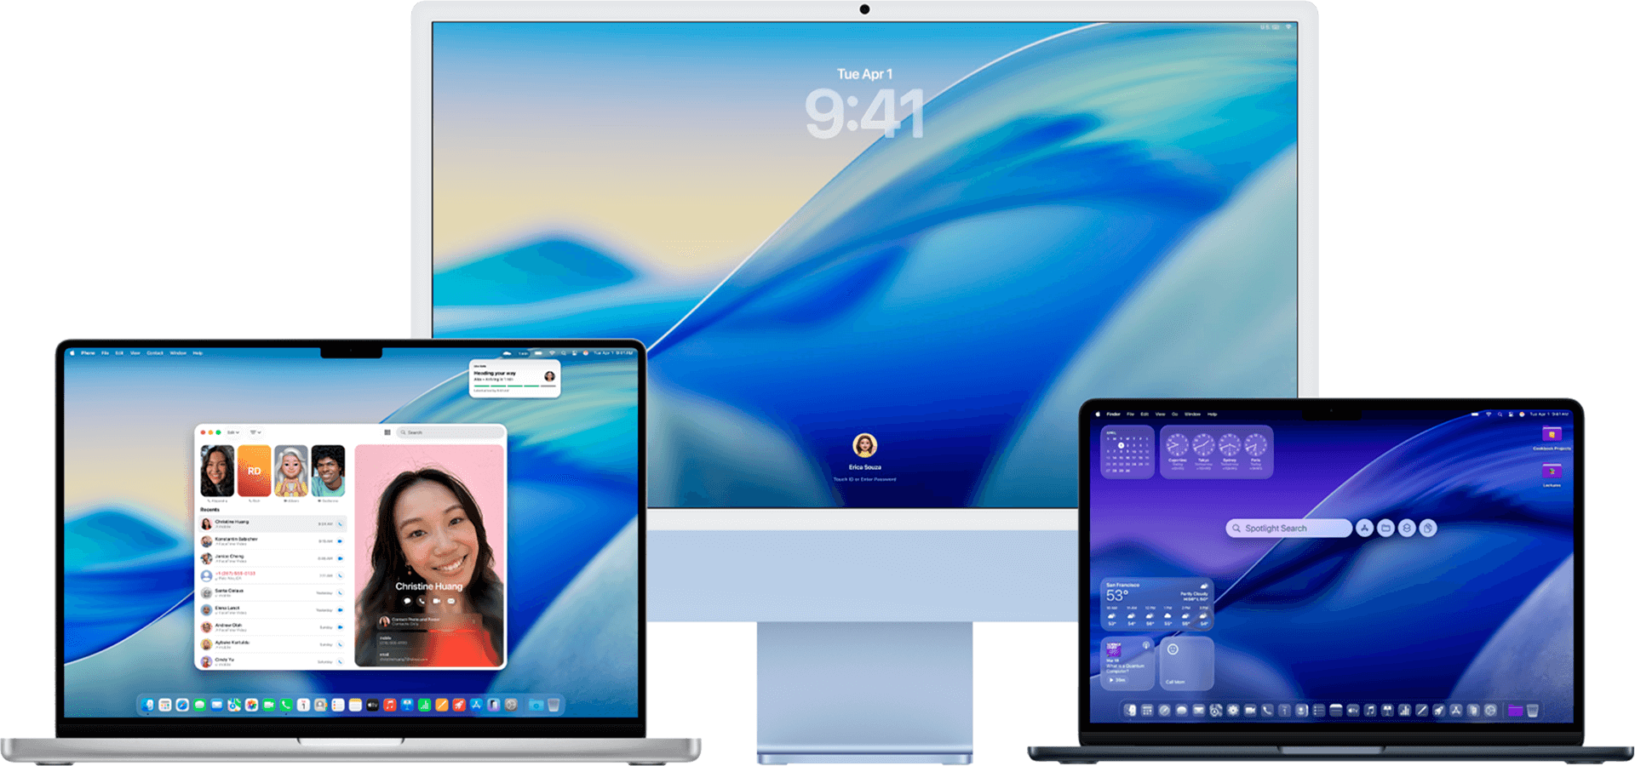Viewport: 1635px width, 766px height.
Task: Open the filter dropdown in Phone window toolbar
Action: (255, 432)
